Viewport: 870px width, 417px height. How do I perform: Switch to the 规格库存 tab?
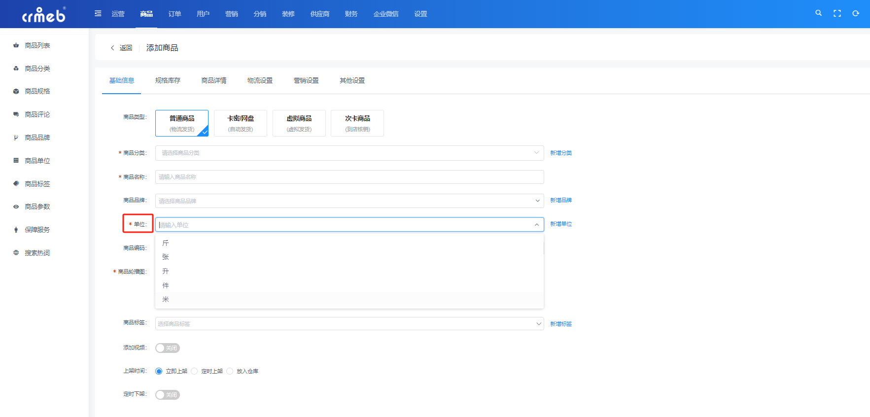168,80
